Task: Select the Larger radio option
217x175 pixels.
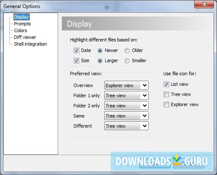Action: click(100, 61)
